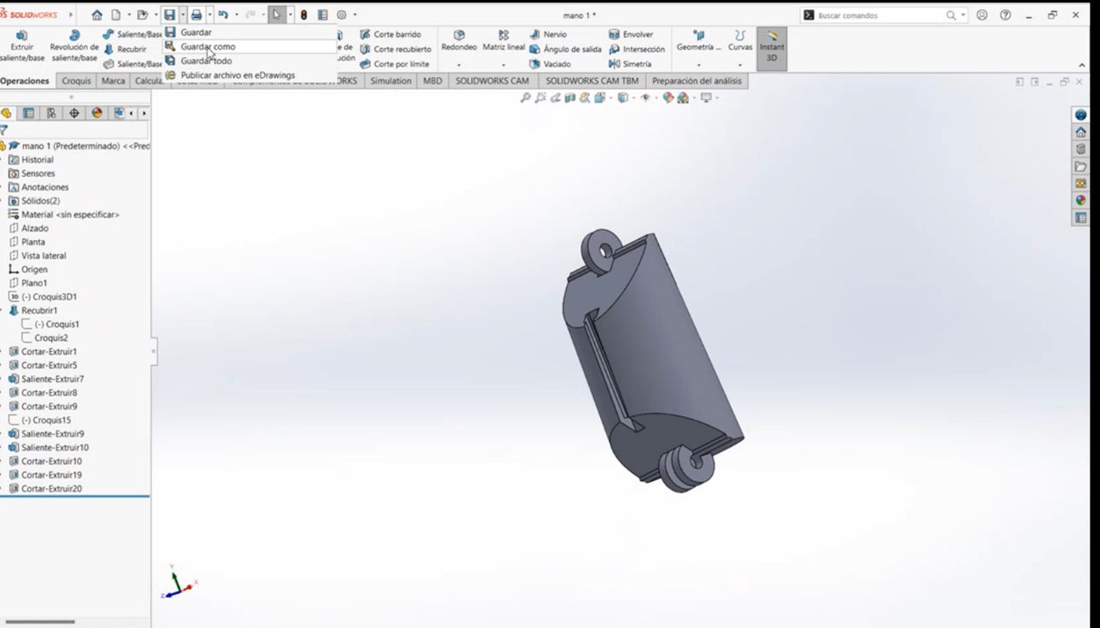This screenshot has height=628, width=1100.
Task: Open the Curvas tool
Action: [x=740, y=40]
